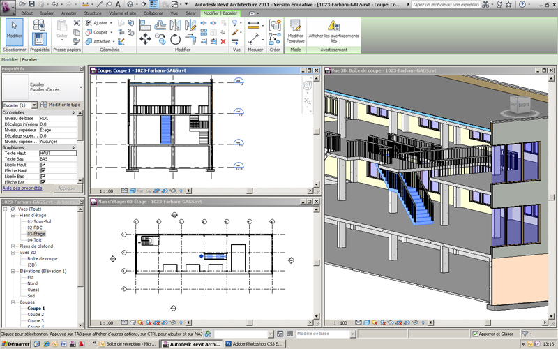Open Aide des propriétés link
The width and height of the screenshot is (558, 349).
(22, 188)
